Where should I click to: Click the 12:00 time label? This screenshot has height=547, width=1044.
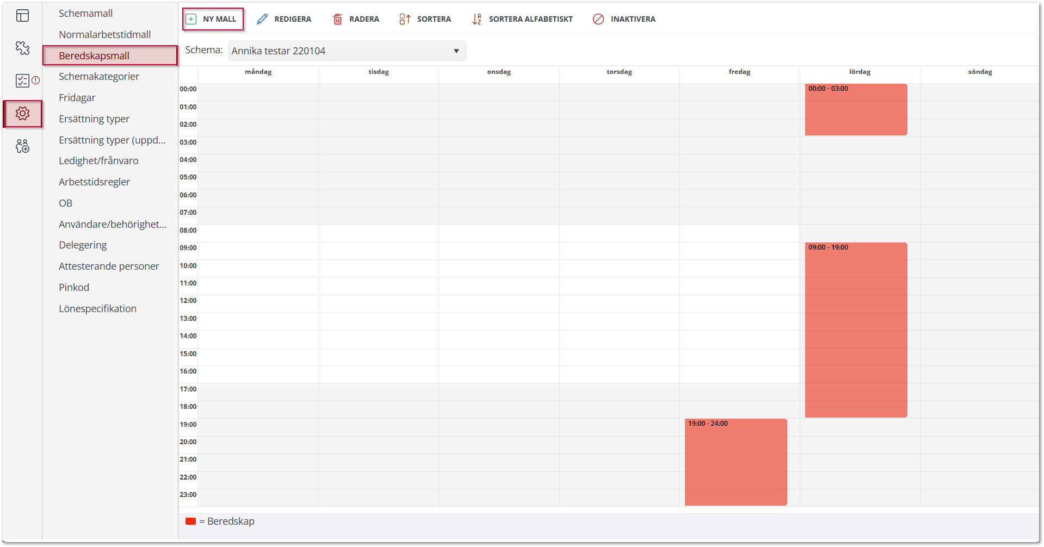(x=188, y=301)
